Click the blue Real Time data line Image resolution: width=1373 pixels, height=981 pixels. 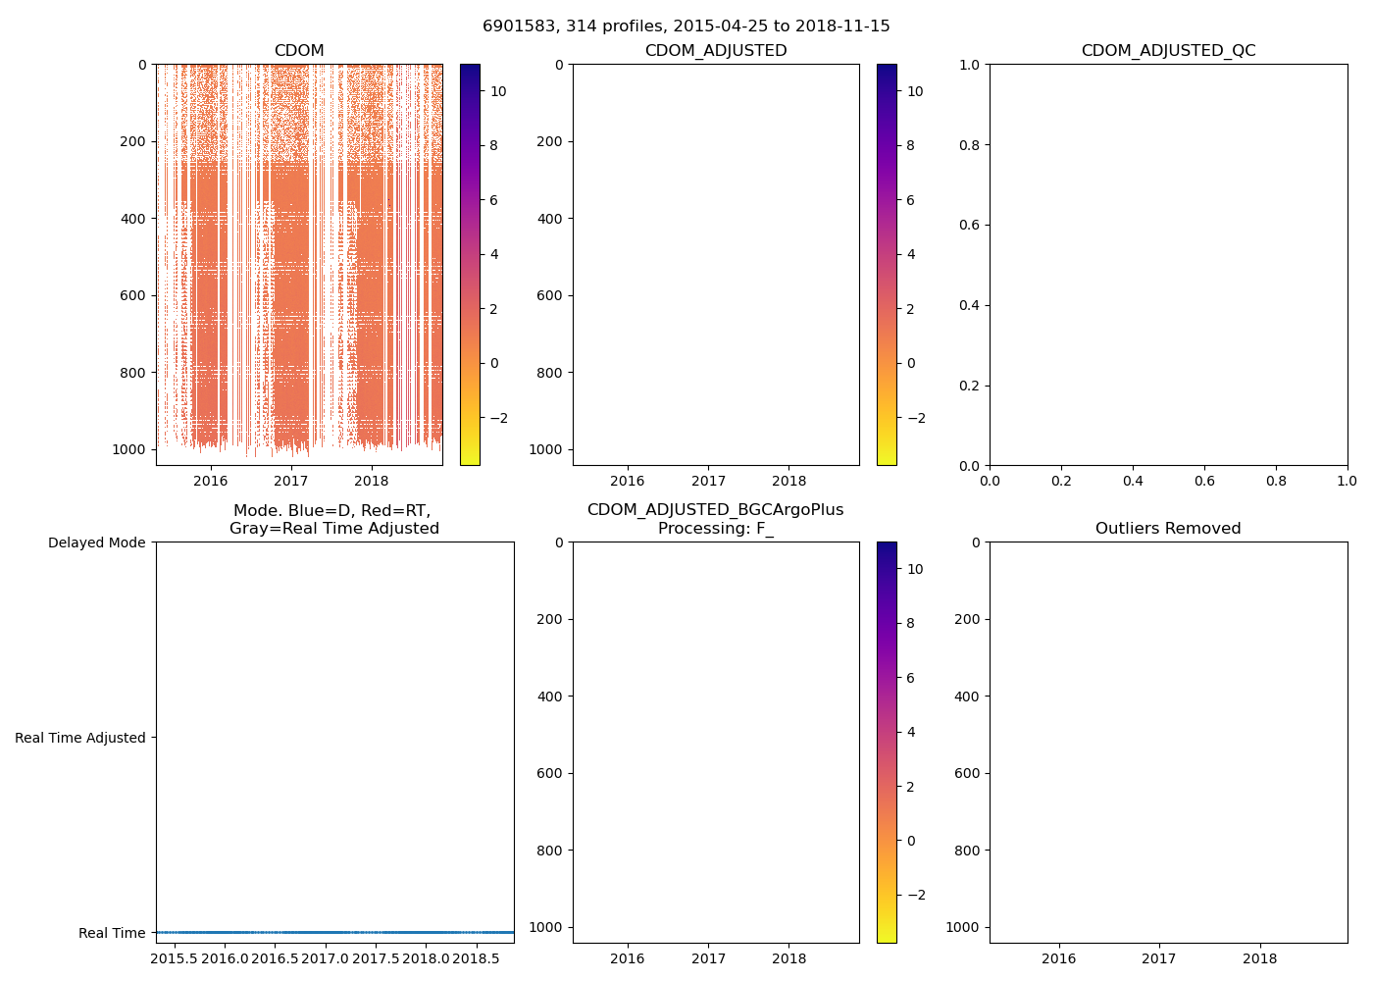click(334, 932)
